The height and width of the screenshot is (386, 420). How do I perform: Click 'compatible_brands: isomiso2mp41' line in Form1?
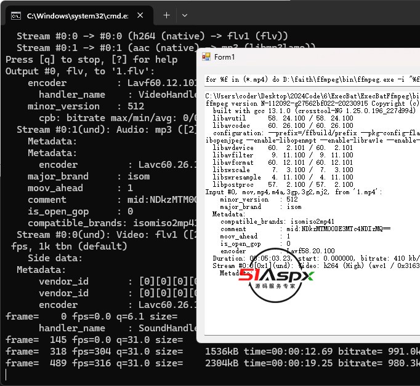point(277,221)
